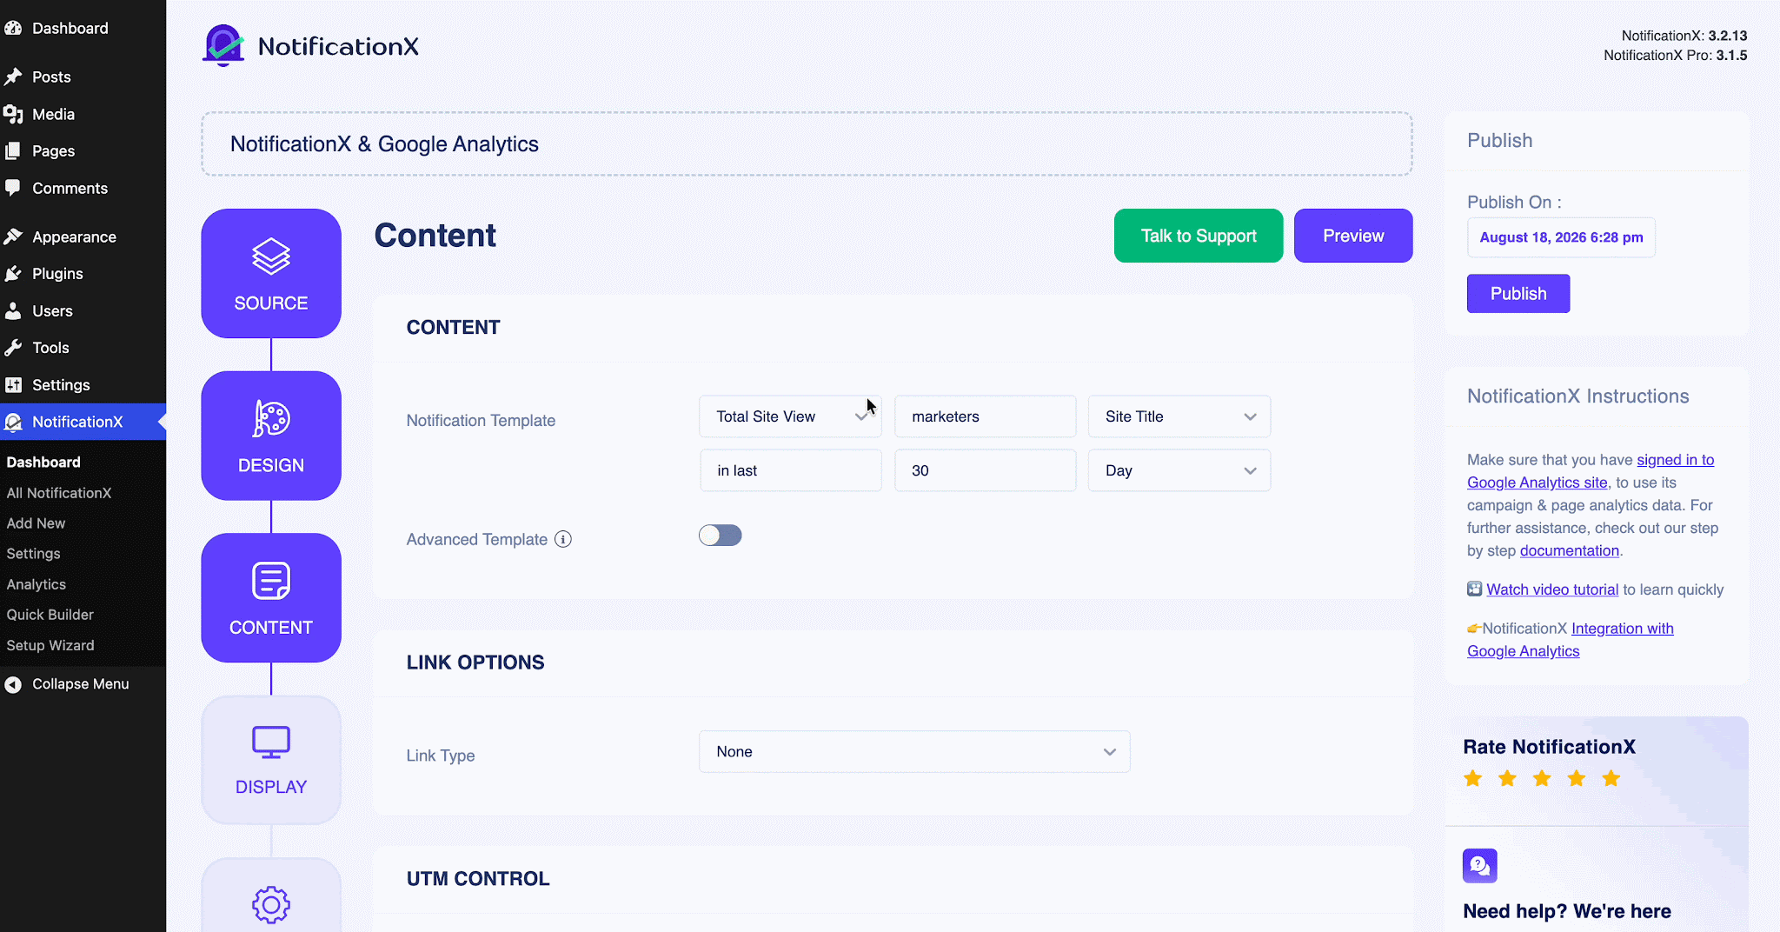
Task: Open Analytics submenu item
Action: click(36, 584)
